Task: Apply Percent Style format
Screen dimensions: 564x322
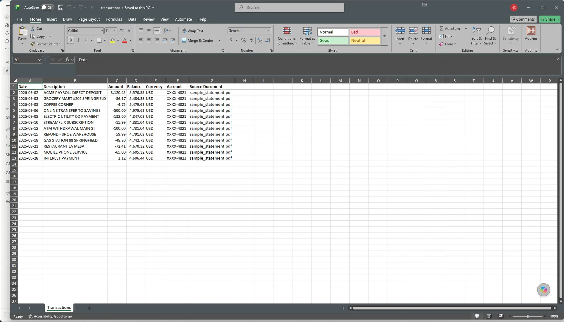Action: [243, 40]
